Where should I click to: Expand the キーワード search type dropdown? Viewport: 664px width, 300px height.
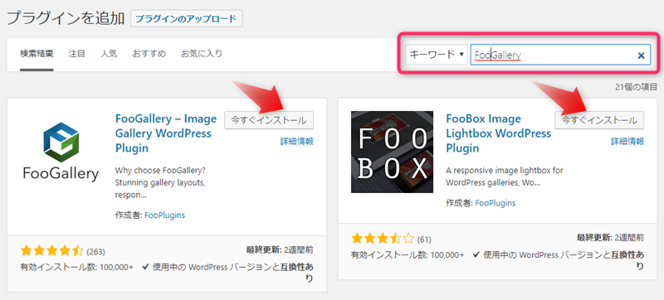click(437, 55)
